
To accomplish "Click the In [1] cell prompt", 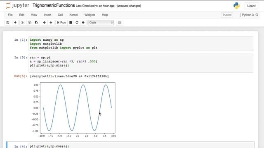I will [x=21, y=40].
